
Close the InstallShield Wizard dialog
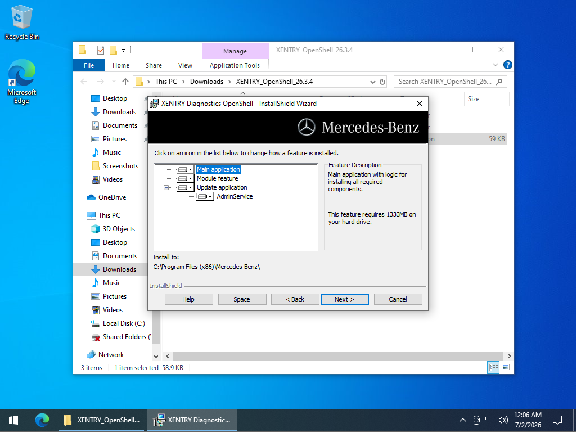[x=420, y=103]
